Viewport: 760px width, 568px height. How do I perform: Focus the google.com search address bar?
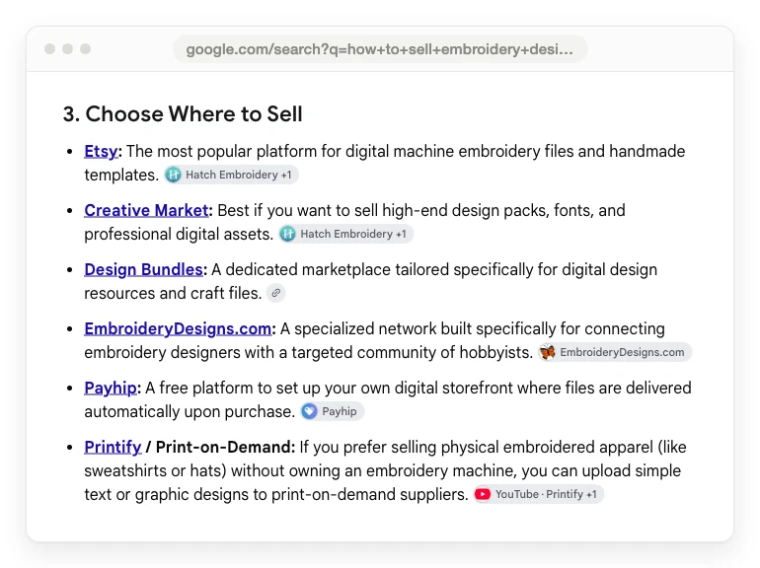(x=380, y=49)
